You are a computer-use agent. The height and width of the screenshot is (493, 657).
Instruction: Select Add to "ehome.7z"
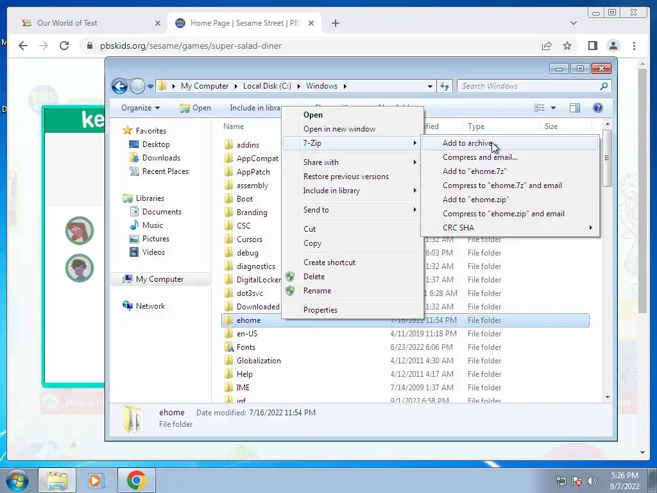510,171
